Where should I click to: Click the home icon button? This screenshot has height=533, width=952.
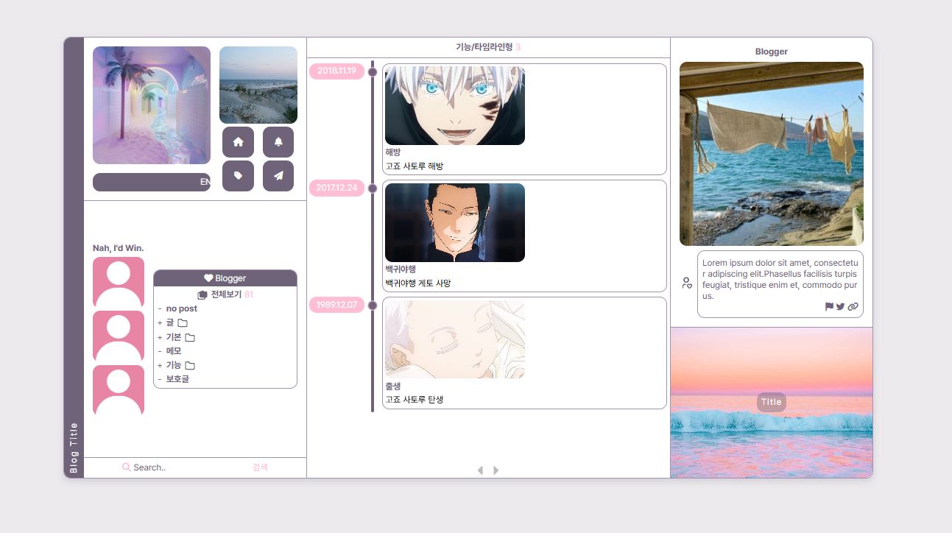point(238,142)
